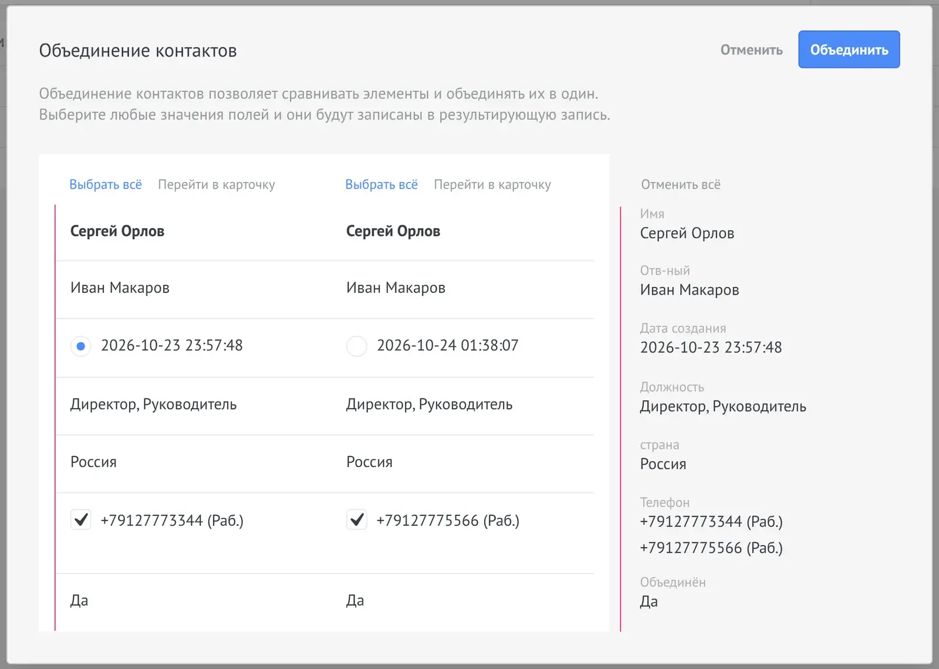Click Иван Макаров in the second contact column

pyautogui.click(x=396, y=288)
